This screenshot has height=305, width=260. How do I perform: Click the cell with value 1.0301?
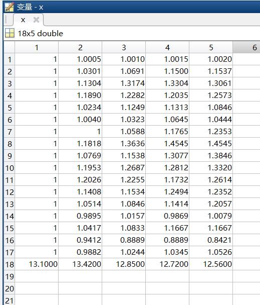coord(80,71)
